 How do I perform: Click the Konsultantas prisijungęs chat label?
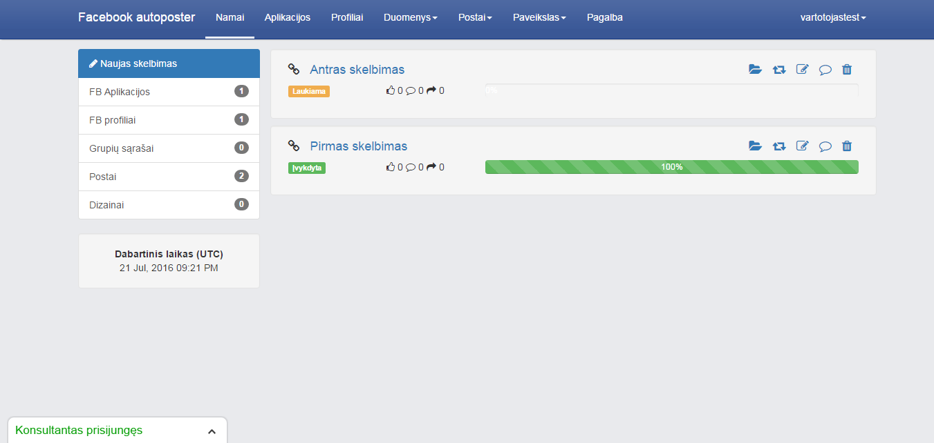pos(79,431)
